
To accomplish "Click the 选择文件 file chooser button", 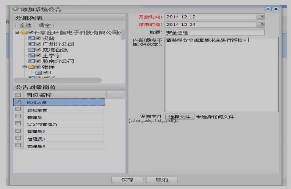I will coord(179,117).
